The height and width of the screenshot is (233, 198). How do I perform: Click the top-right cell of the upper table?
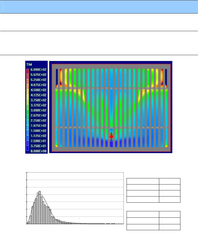(169, 181)
